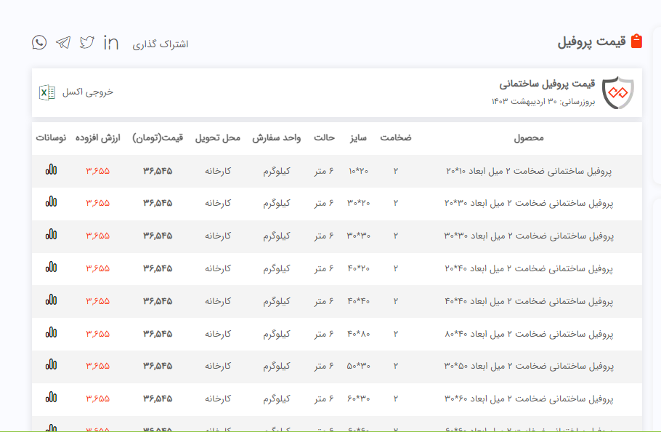
Task: Open price fluctuation chart for 20*30 profile
Action: click(51, 202)
